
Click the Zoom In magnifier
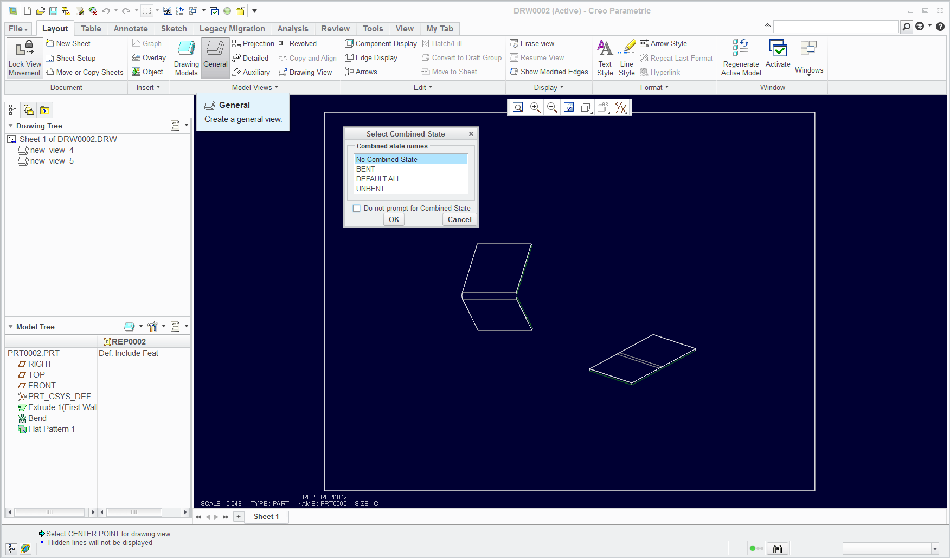point(535,107)
